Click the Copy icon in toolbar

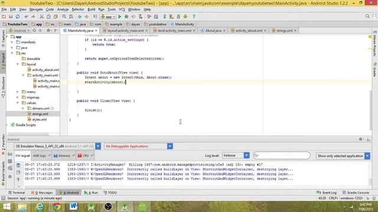[48, 16]
